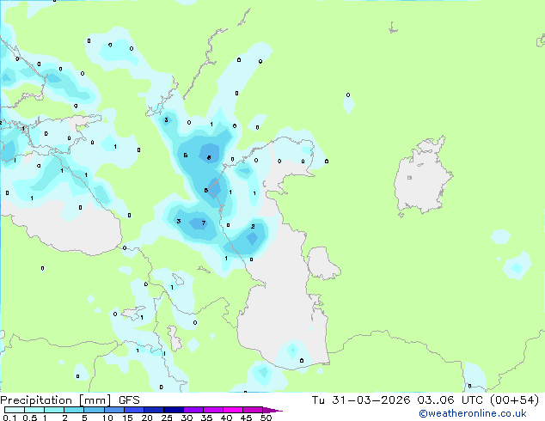The image size is (545, 421).
Task: Click the 'GFS' model label
Action: pos(129,400)
